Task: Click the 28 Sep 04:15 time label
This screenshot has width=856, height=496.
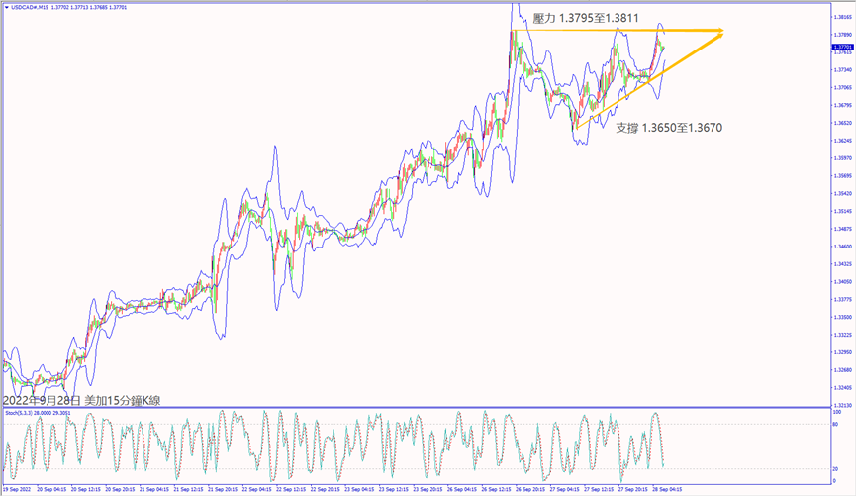Action: 667,489
